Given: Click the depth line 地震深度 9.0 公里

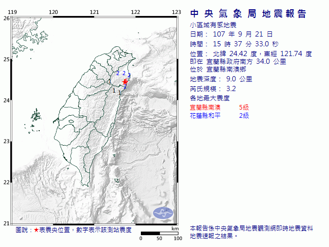Looking at the screenshot, I should click(221, 79).
